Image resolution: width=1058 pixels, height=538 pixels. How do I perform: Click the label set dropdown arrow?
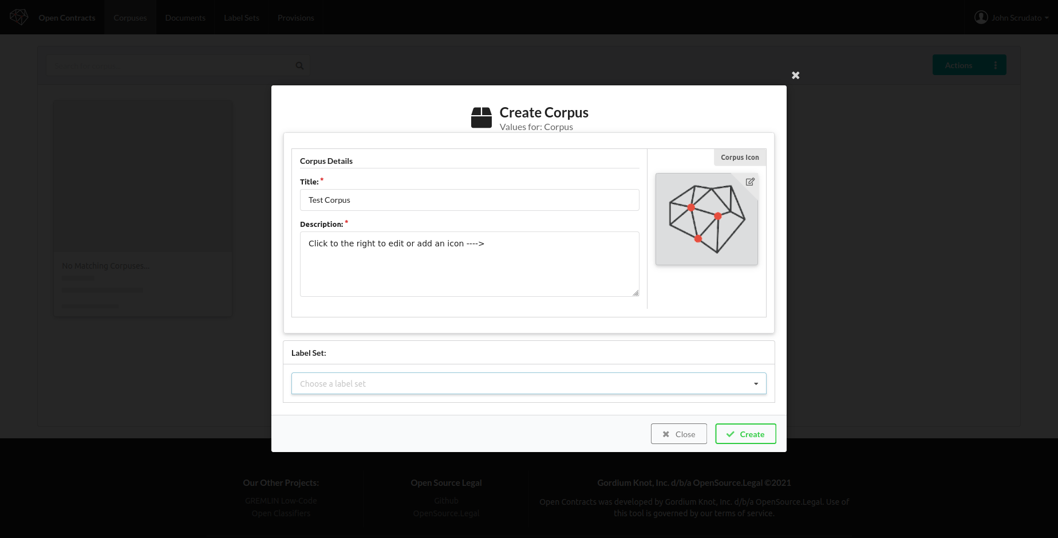[756, 384]
